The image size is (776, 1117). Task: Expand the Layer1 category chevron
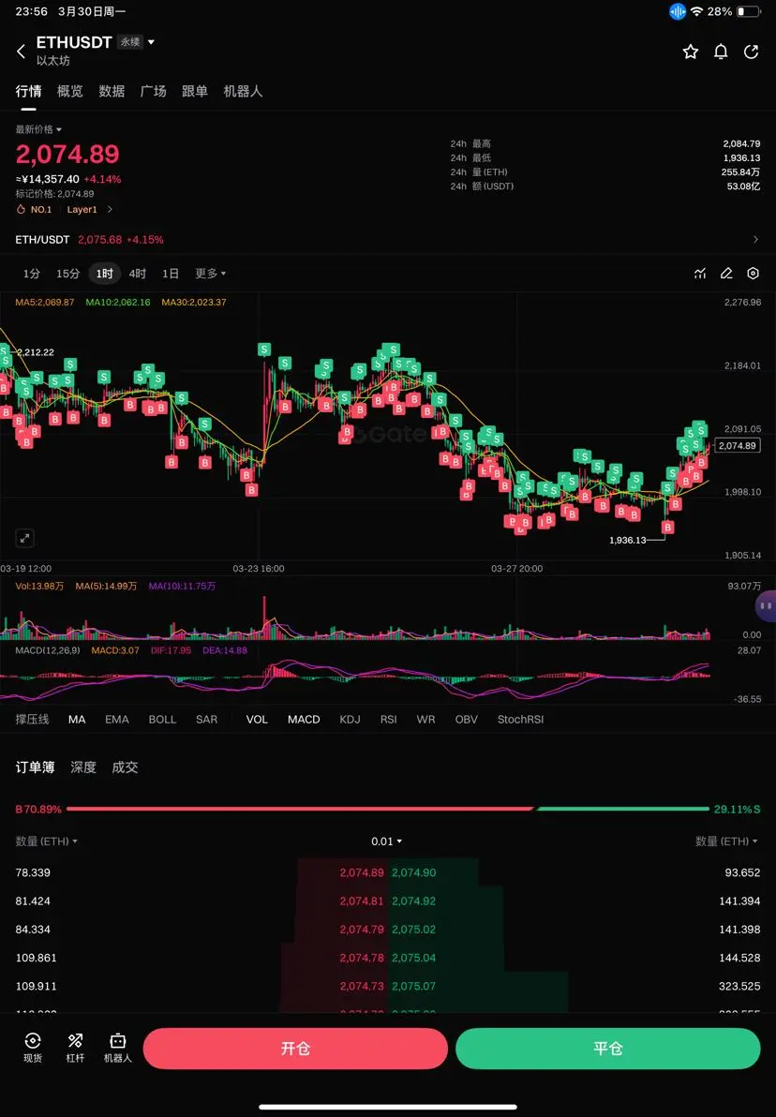[110, 210]
